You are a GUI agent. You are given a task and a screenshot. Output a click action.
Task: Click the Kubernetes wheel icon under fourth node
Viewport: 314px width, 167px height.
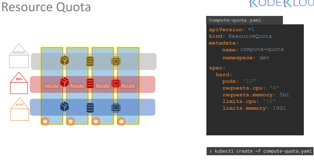click(121, 121)
